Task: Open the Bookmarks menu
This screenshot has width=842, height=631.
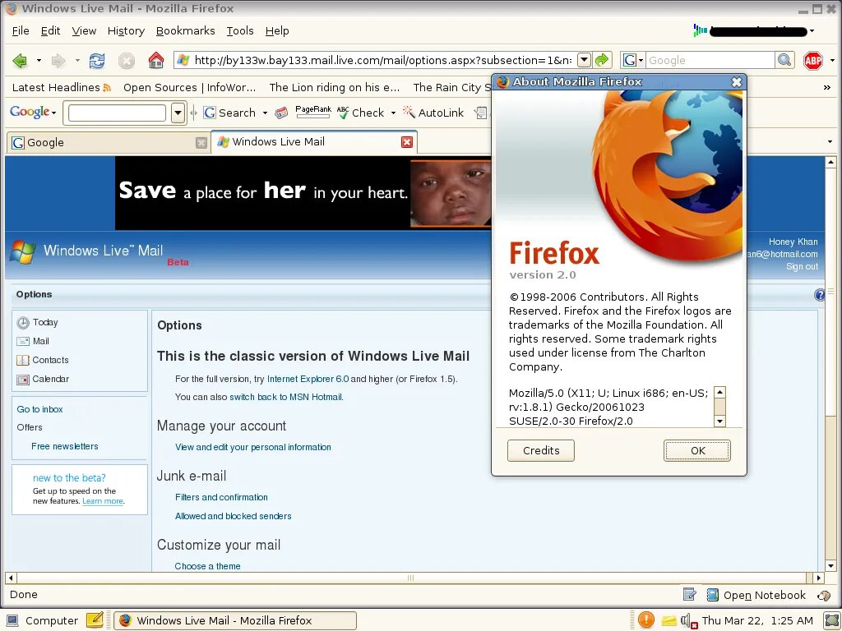Action: [185, 30]
